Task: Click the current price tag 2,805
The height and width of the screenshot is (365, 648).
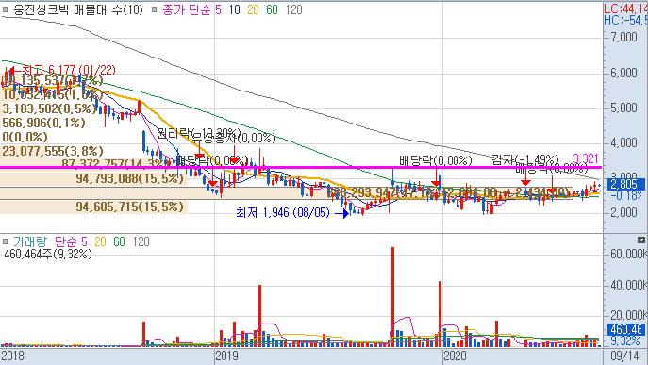Action: click(x=626, y=184)
